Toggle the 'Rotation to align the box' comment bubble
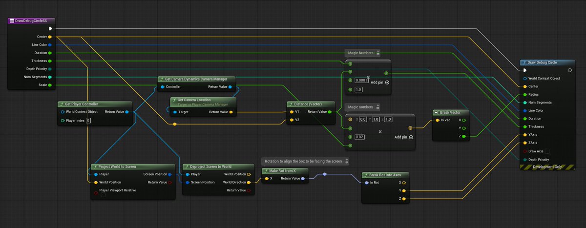Image resolution: width=586 pixels, height=228 pixels. pyautogui.click(x=347, y=161)
